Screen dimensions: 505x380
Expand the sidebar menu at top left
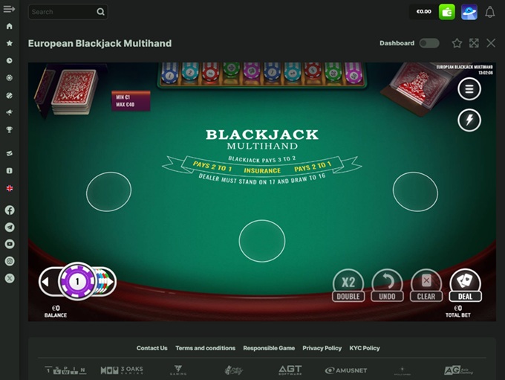pos(9,9)
